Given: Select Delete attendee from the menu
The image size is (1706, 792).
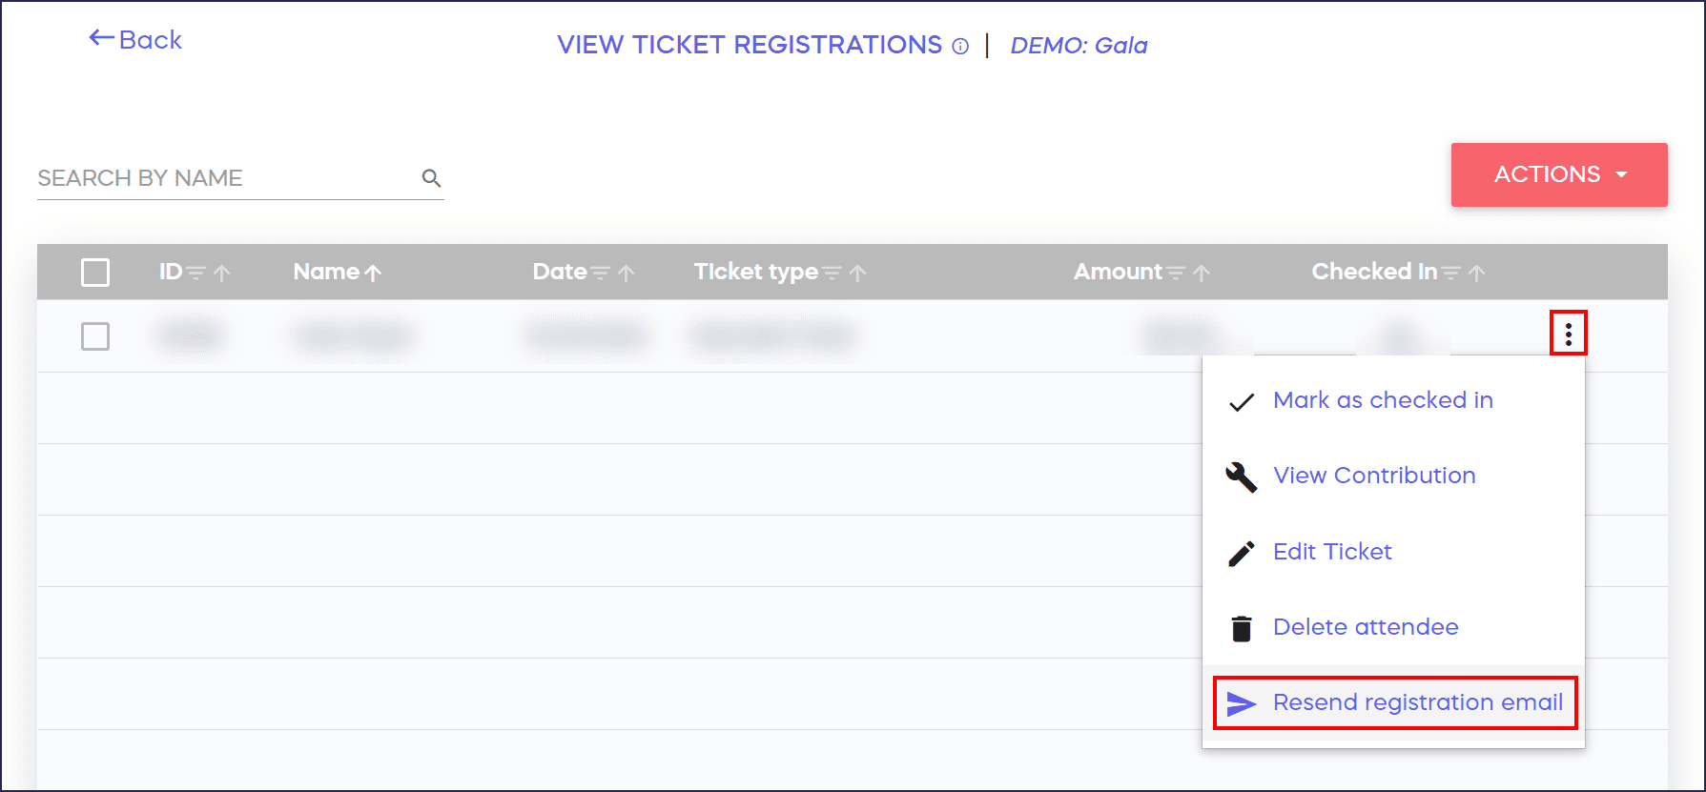Looking at the screenshot, I should [x=1365, y=627].
